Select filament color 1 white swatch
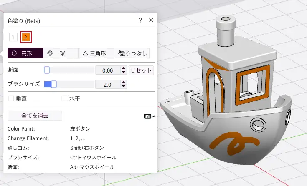This screenshot has height=186, width=307. pos(13,38)
